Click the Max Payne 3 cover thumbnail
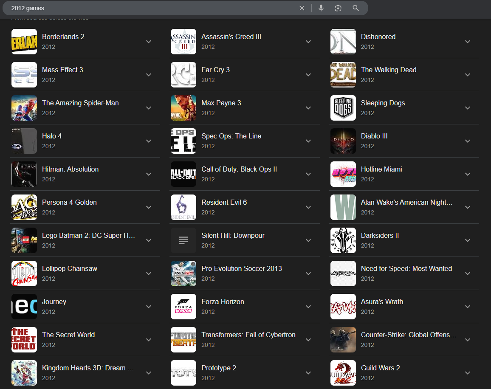 tap(183, 108)
